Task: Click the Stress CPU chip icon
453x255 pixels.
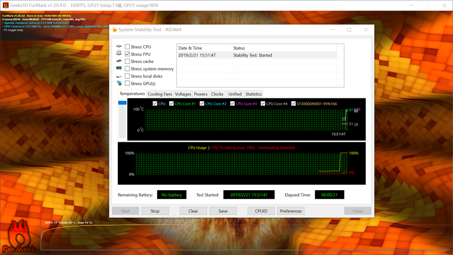Action: coord(119,46)
